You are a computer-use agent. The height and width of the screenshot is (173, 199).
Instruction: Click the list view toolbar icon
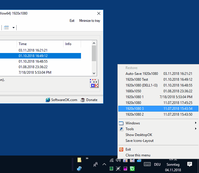tap(6, 28)
